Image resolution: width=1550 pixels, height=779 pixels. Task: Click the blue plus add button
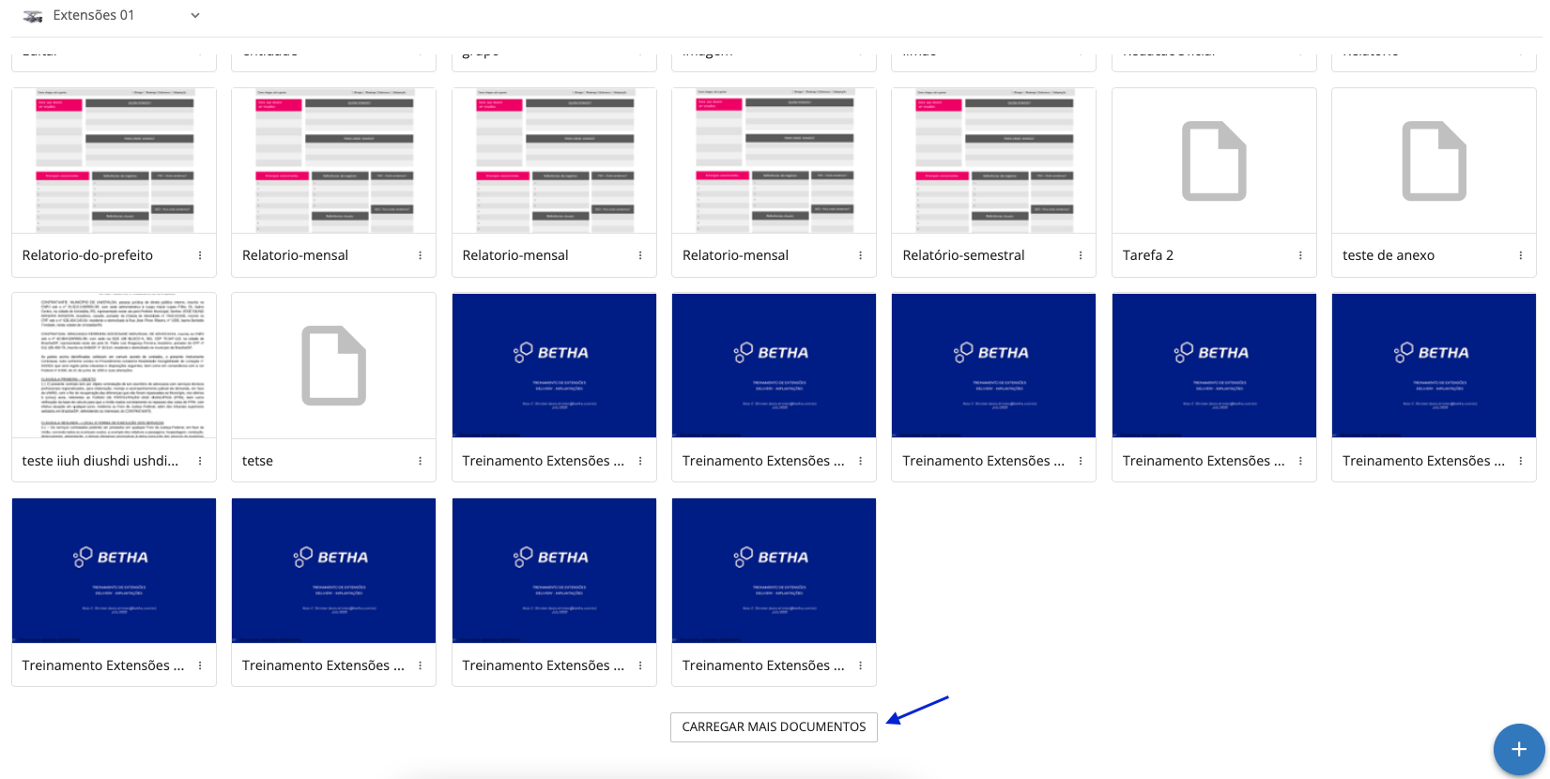[1518, 749]
